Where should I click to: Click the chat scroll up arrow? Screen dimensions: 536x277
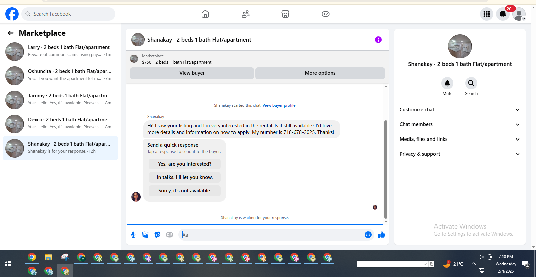pos(386,86)
